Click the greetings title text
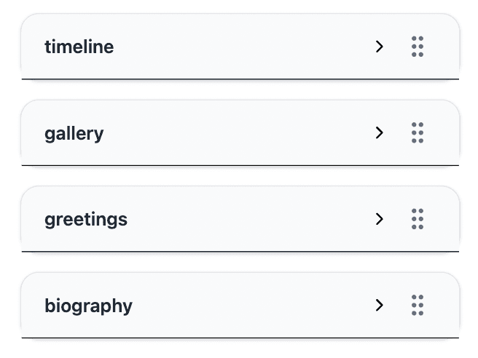 [85, 219]
